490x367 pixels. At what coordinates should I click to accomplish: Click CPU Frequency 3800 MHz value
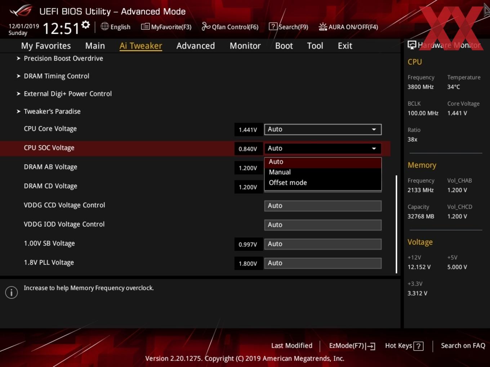click(x=420, y=87)
